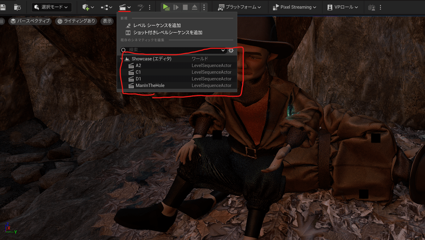Click the editor preferences wand icon
The width and height of the screenshot is (425, 240).
tap(141, 7)
